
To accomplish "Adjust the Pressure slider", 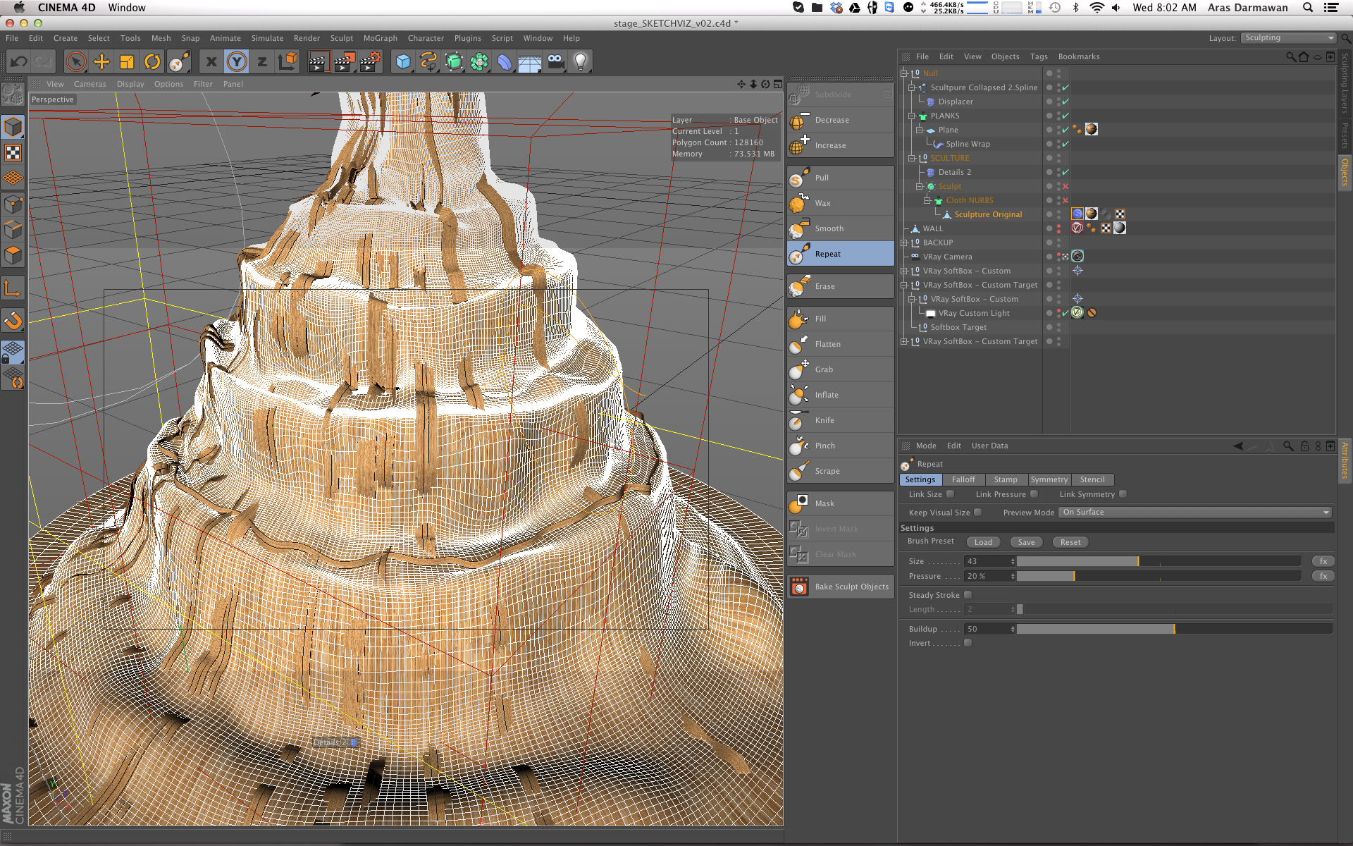I will (1159, 576).
